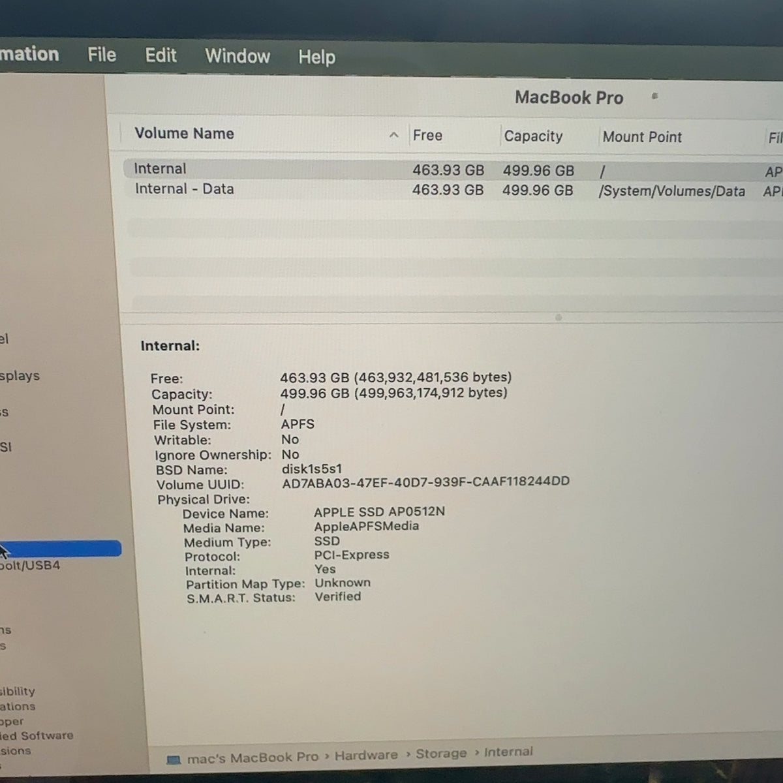Click the Medium Type SSD value

pyautogui.click(x=327, y=541)
